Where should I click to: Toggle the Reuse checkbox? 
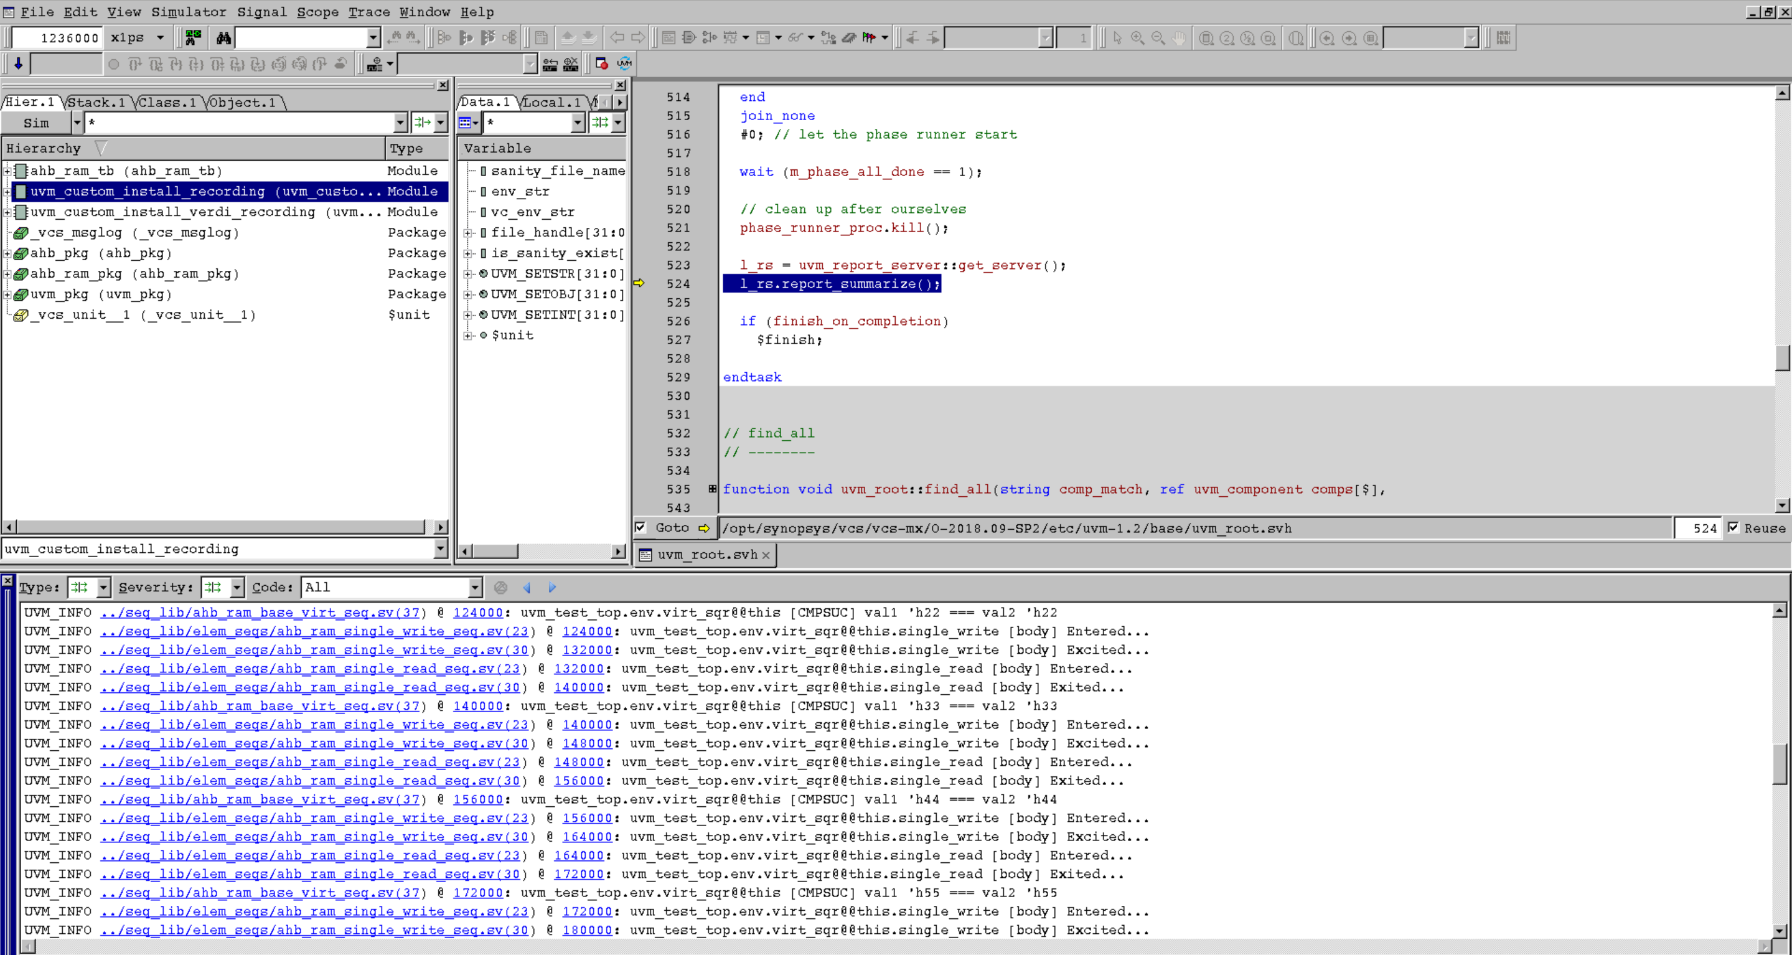1733,528
